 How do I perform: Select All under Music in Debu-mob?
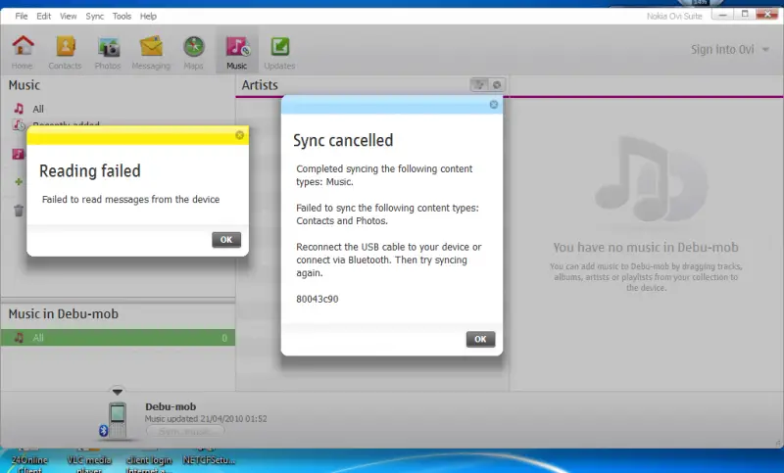pos(38,338)
